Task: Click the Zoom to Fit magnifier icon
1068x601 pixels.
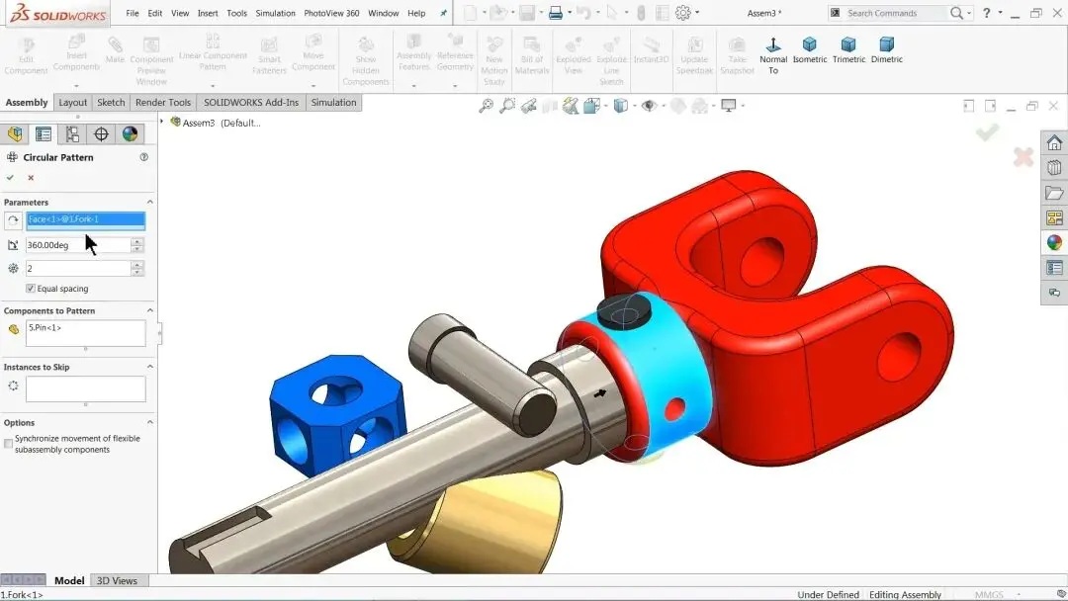Action: pos(486,106)
